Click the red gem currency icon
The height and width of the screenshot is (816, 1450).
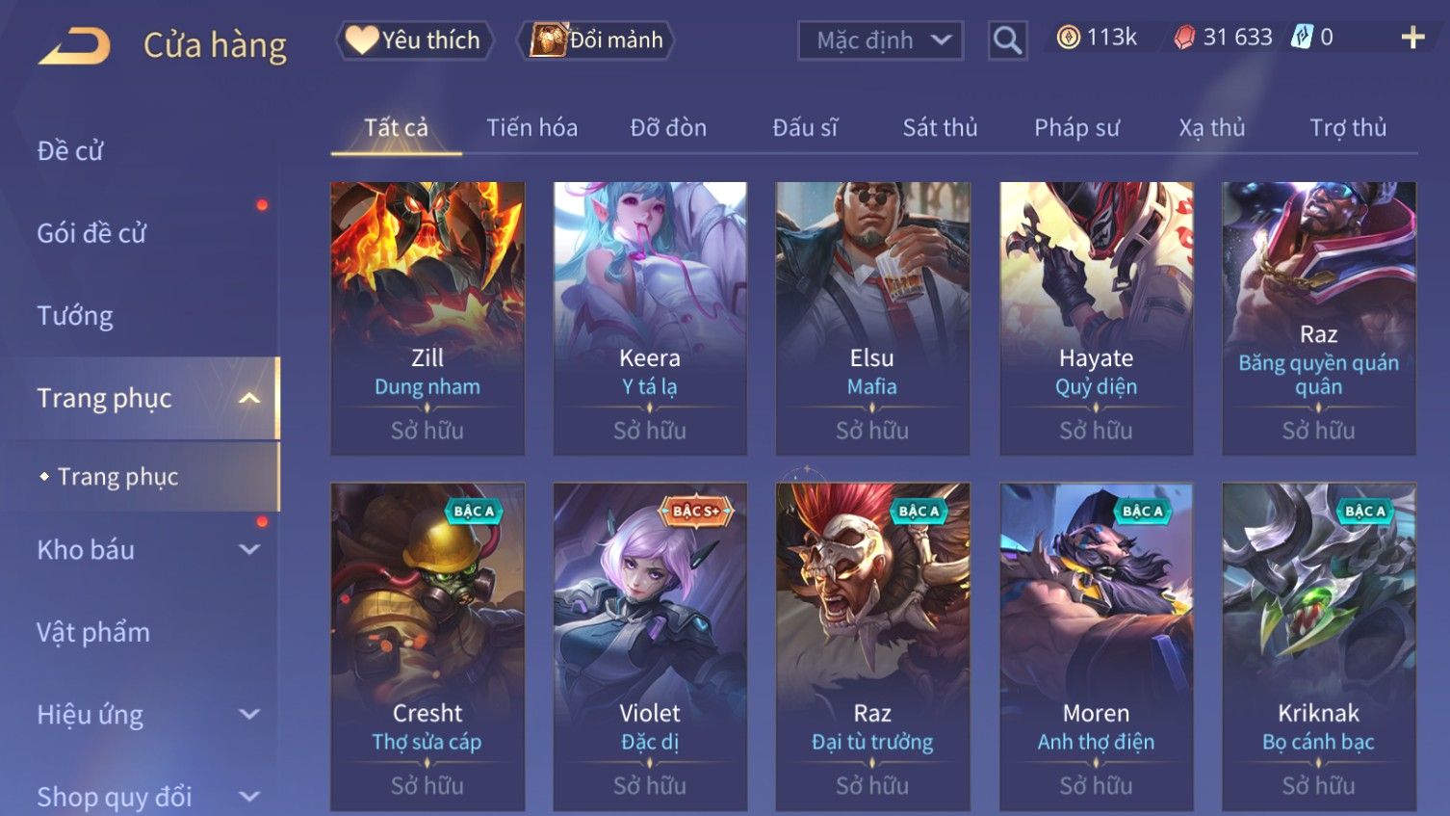1184,38
